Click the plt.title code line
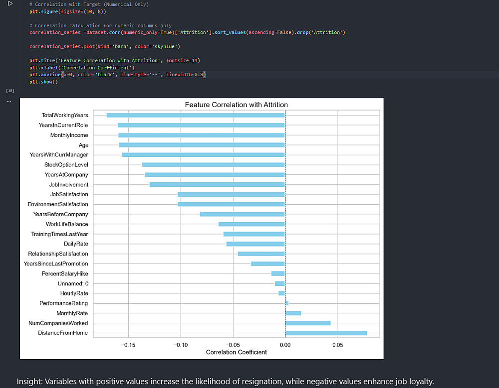 click(114, 60)
